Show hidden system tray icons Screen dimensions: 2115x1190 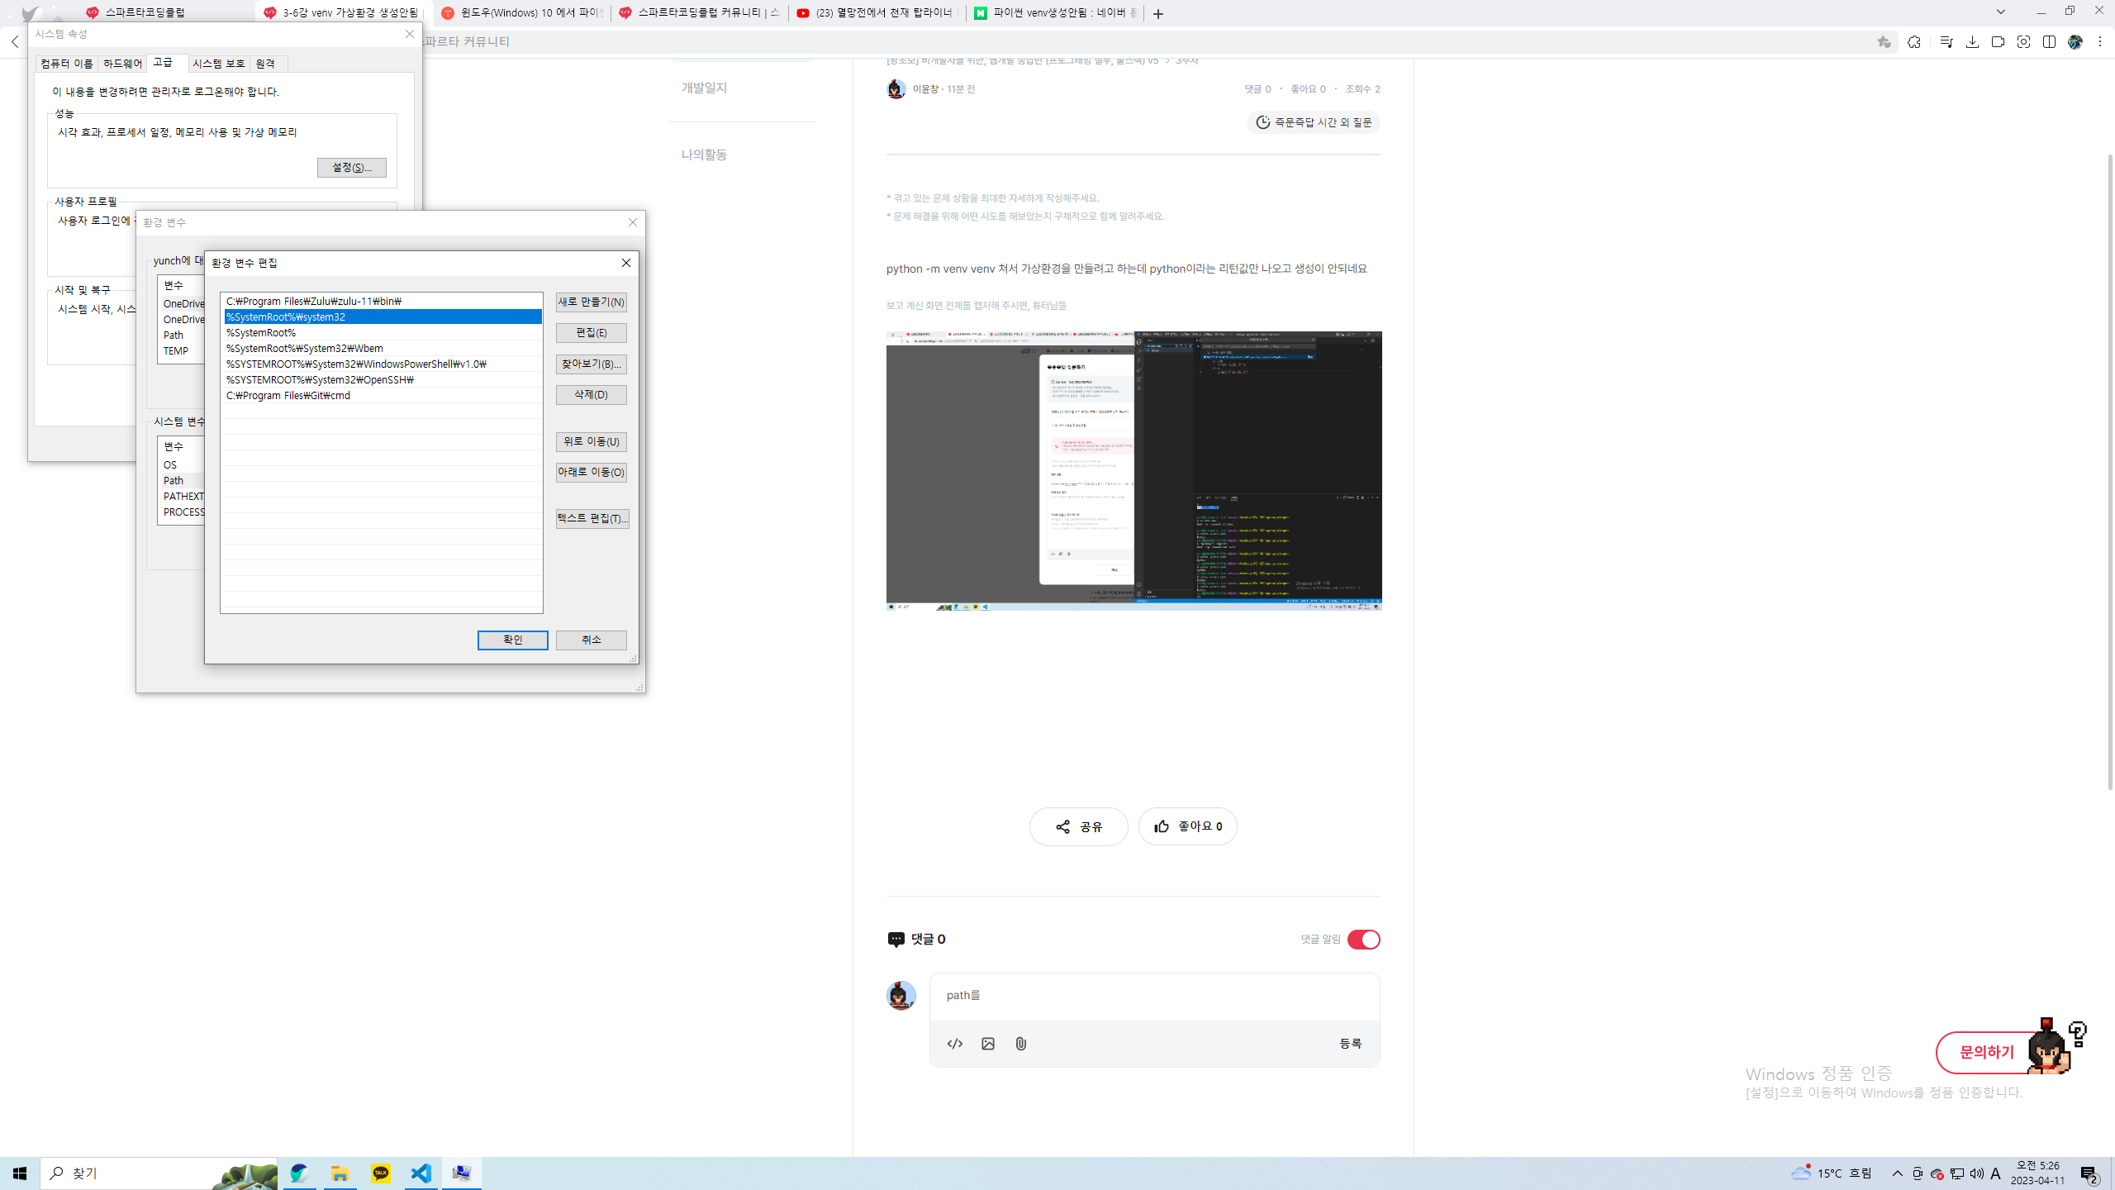[1898, 1173]
